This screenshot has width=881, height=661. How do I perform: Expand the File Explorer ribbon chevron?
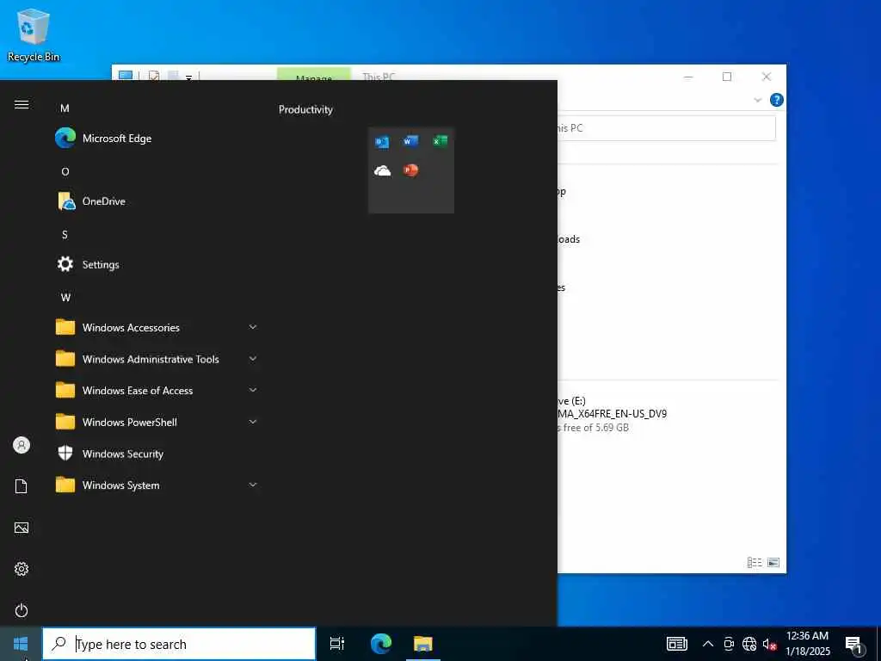(x=757, y=100)
